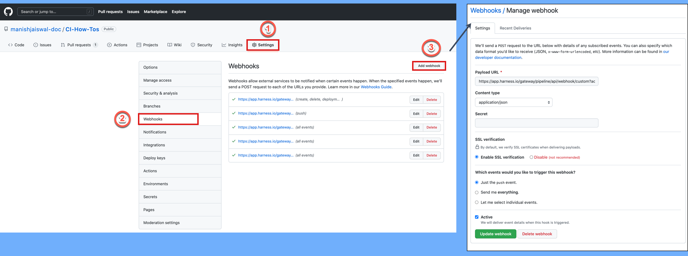Open the Insights graph tab
Screen dimensions: 688x256
(232, 45)
